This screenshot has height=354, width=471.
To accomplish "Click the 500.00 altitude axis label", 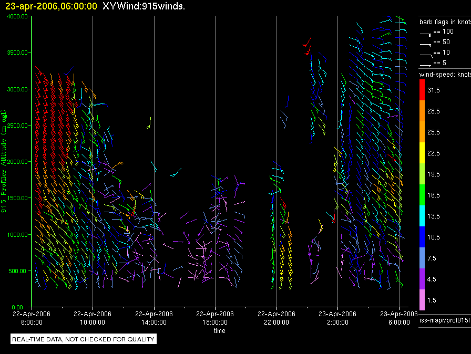I will tap(17, 271).
